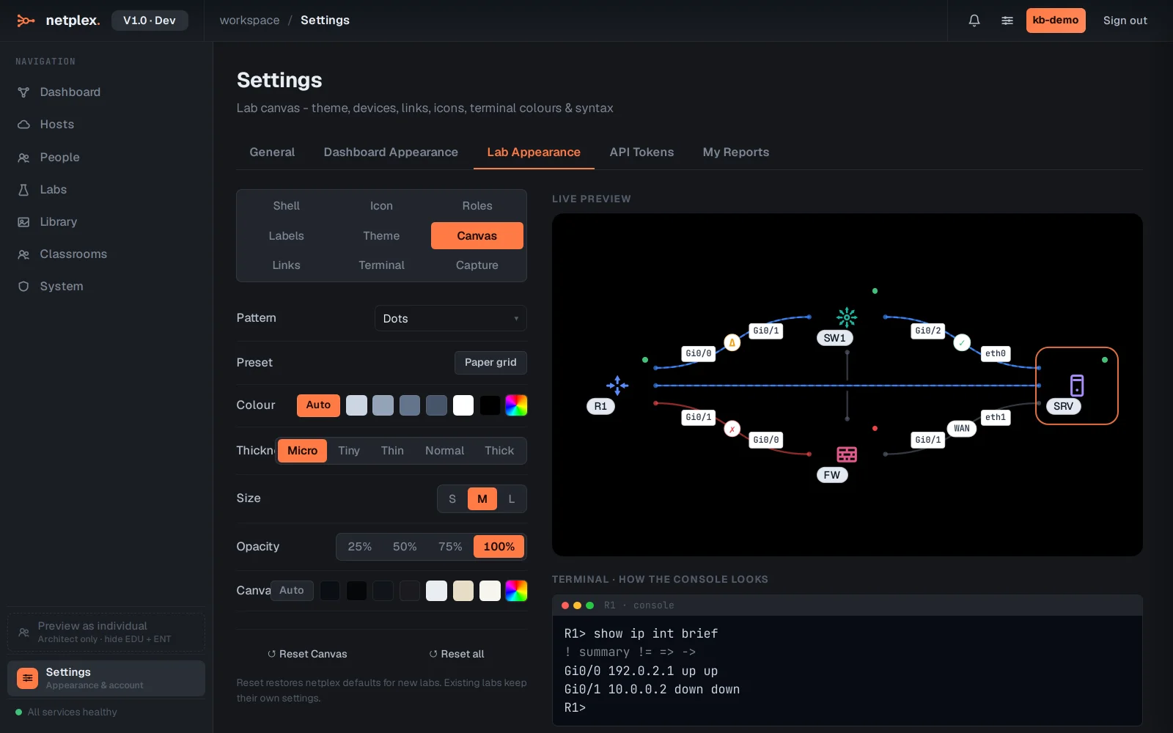Select the FW firewall icon in preview

coord(847,454)
